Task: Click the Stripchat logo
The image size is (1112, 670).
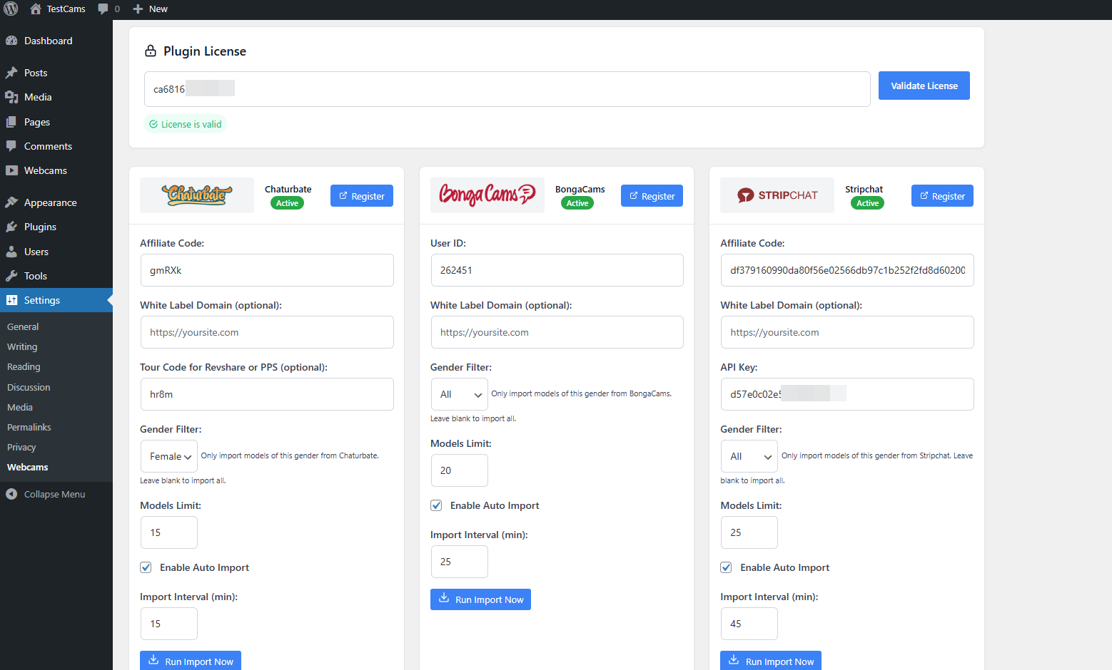Action: click(x=777, y=195)
